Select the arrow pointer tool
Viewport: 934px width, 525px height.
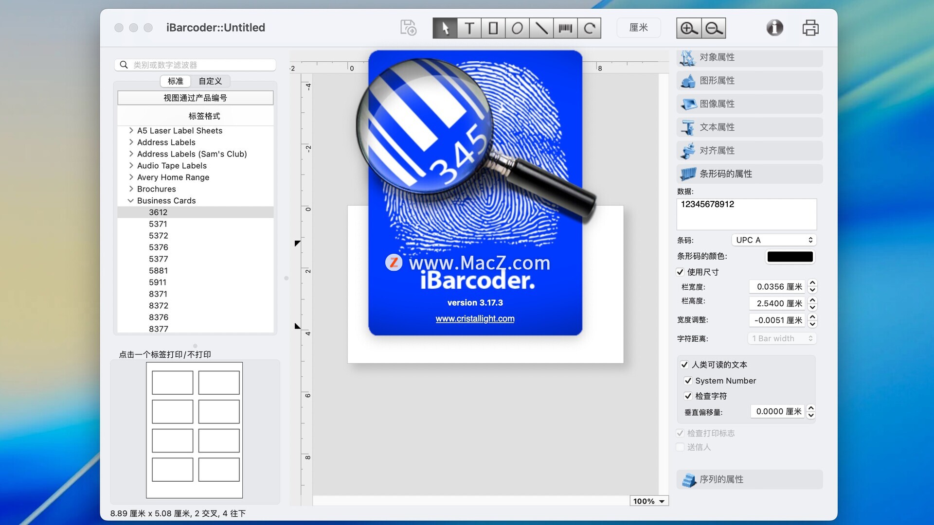(x=445, y=28)
